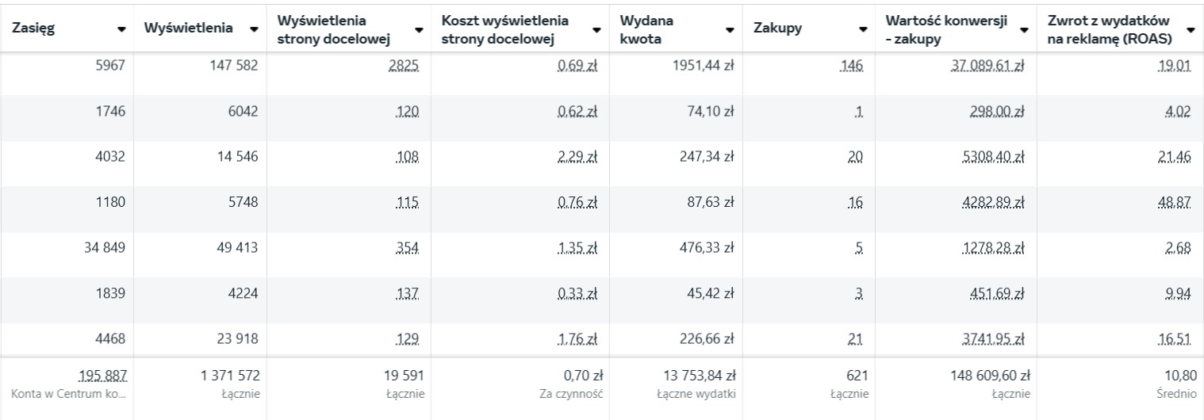
Task: Expand Wyświetlenia strony docelowej column menu arrow
Action: tap(420, 29)
